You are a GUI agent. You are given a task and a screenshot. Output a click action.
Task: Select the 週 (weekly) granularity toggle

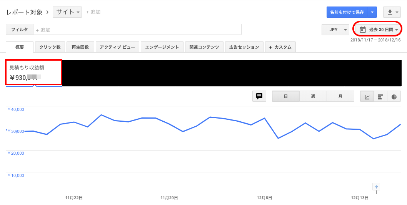(313, 96)
